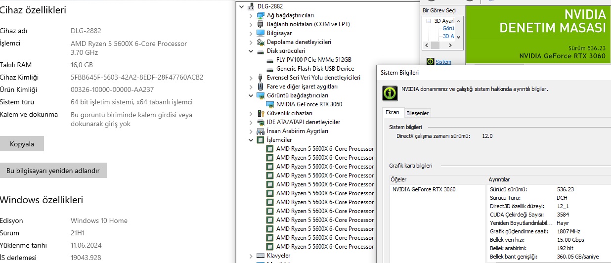Image resolution: width=611 pixels, height=263 pixels.
Task: Select the Bilgisayar monitor icon
Action: pyautogui.click(x=261, y=33)
